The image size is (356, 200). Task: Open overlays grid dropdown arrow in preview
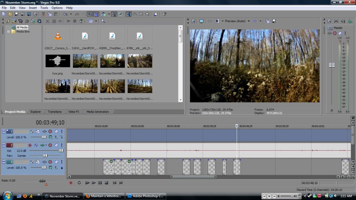[260, 21]
